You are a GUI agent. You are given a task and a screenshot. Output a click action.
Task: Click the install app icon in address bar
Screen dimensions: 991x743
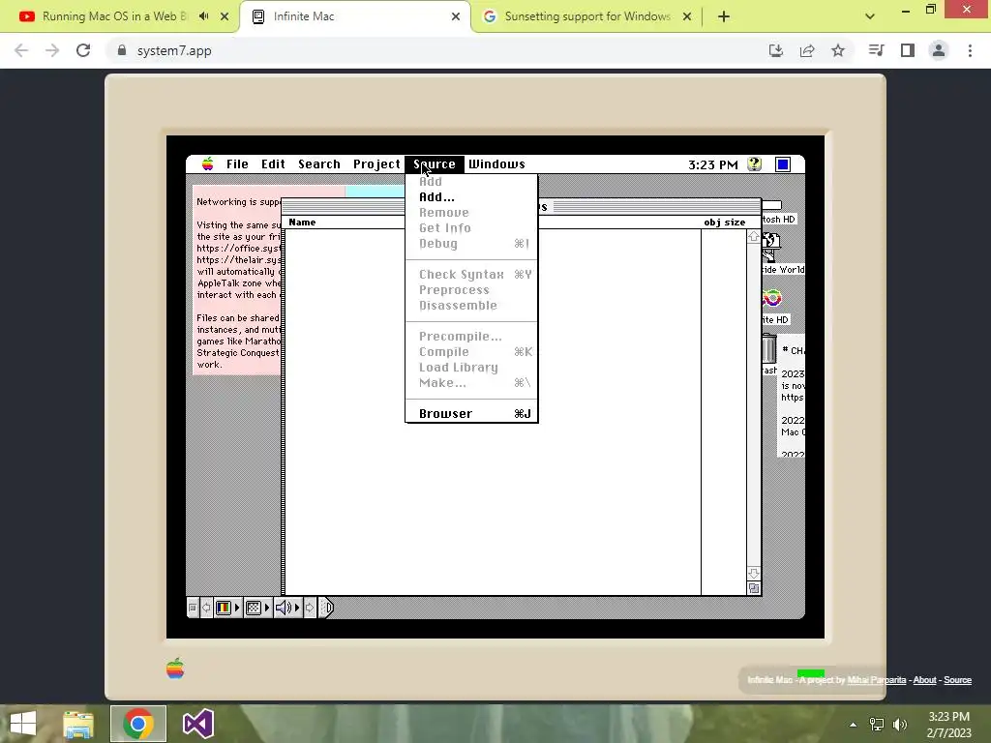(x=775, y=50)
